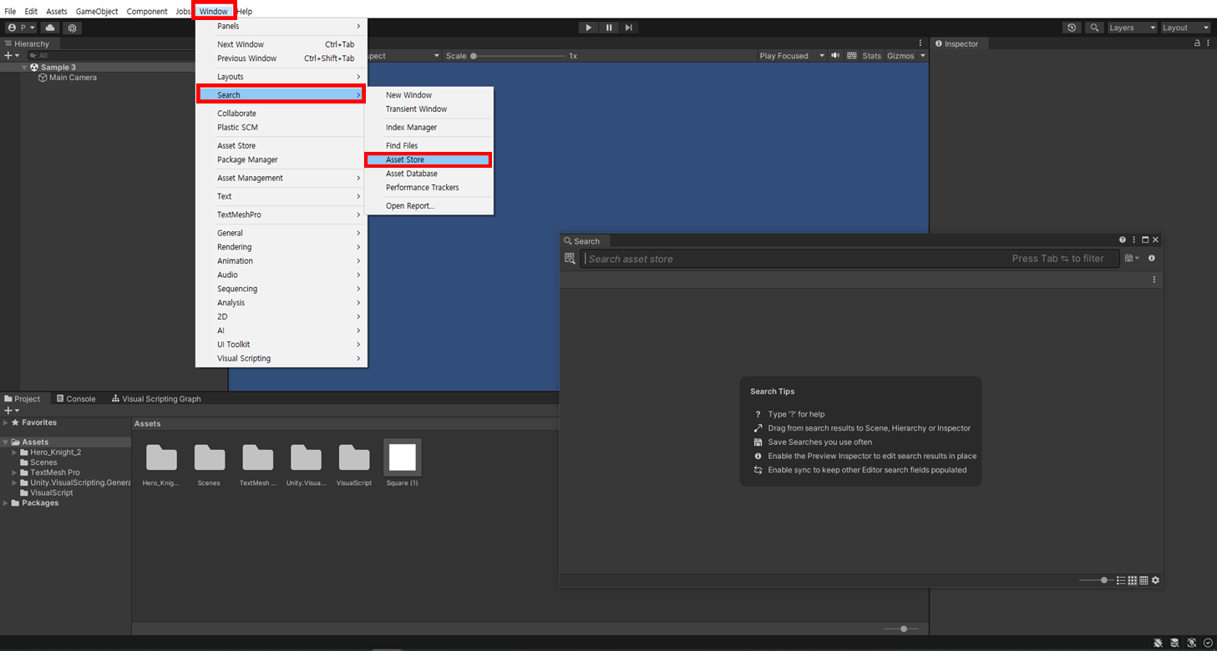Expand Favorites in the Project panel
This screenshot has width=1217, height=651.
click(x=6, y=423)
